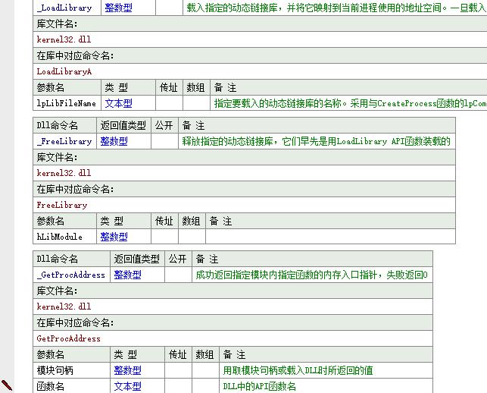Viewport: 487px width, 393px height.
Task: Click the red pencil marker in left margin
Action: (x=7, y=385)
